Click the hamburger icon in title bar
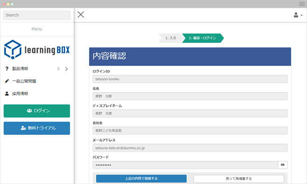The image size is (307, 184). click(302, 4)
